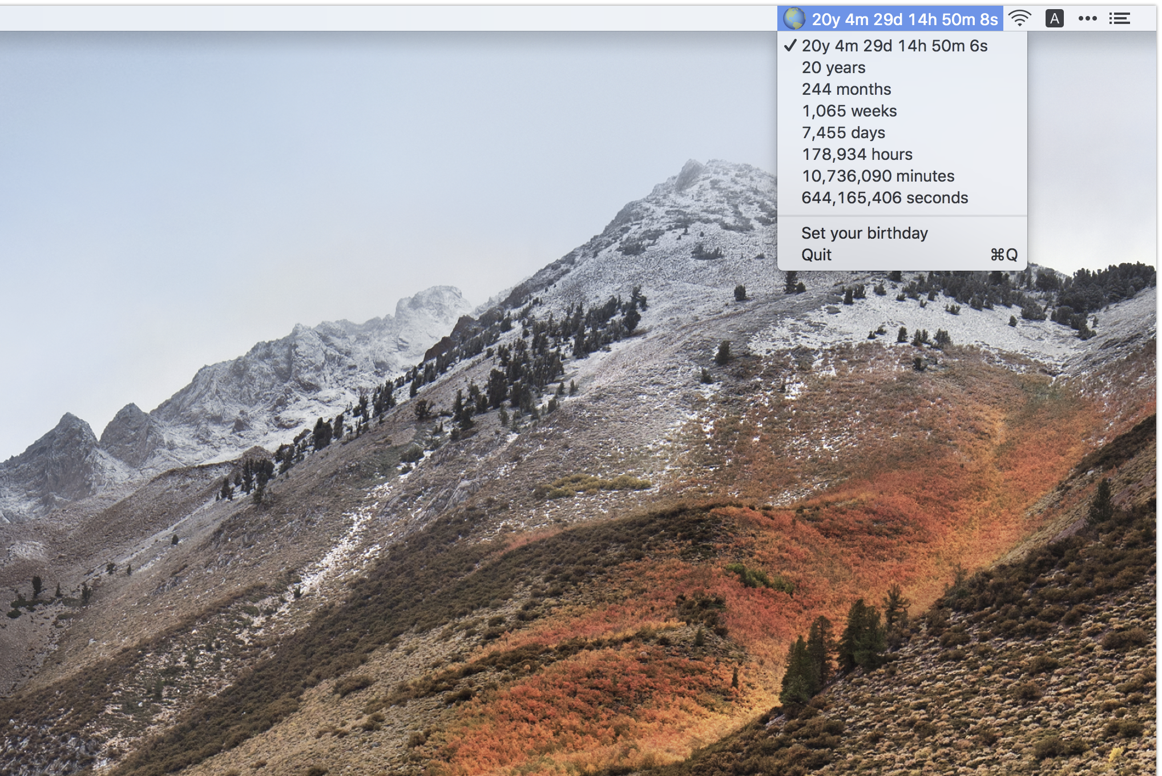Click the ⌘Q shortcut label
1162x776 pixels.
[x=1003, y=255]
